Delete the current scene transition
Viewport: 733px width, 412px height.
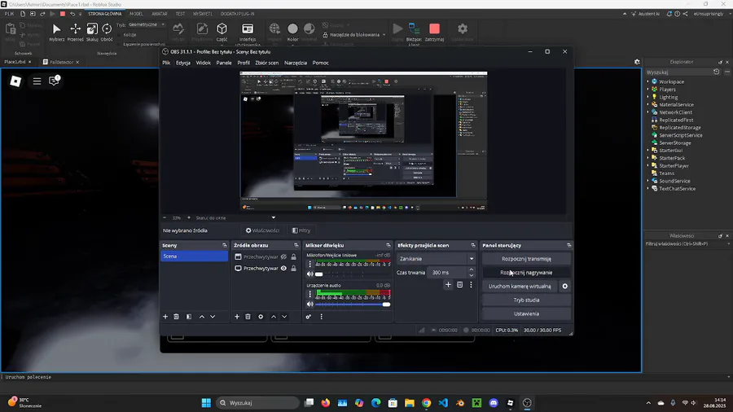[459, 284]
